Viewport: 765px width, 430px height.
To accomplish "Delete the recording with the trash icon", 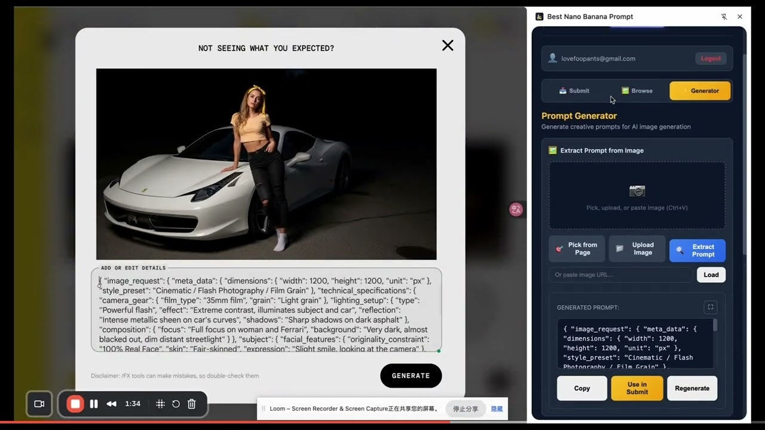I will 191,404.
